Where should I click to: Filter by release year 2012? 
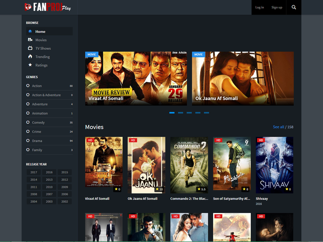click(x=65, y=180)
